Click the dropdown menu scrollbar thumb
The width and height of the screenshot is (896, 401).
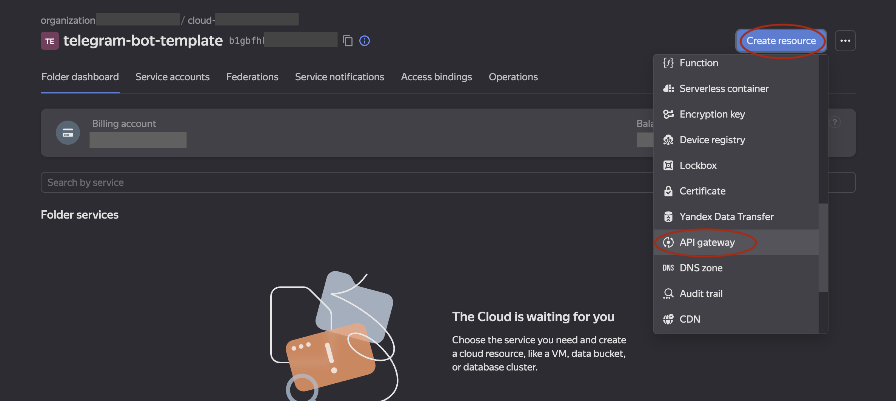point(823,248)
